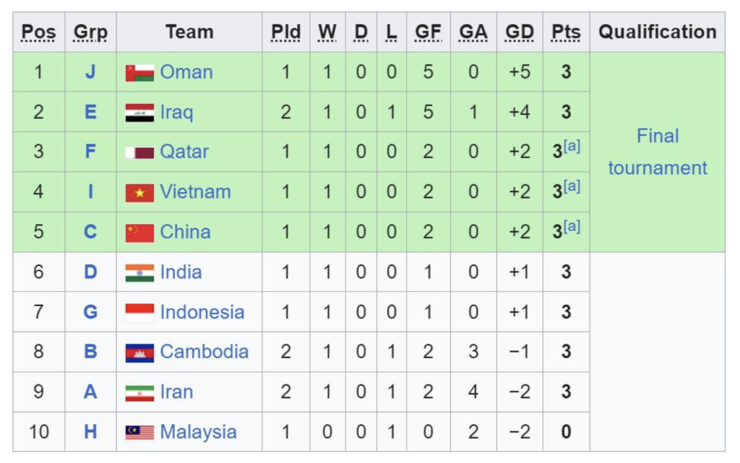Click the China flag icon
The image size is (740, 463).
pos(139,233)
